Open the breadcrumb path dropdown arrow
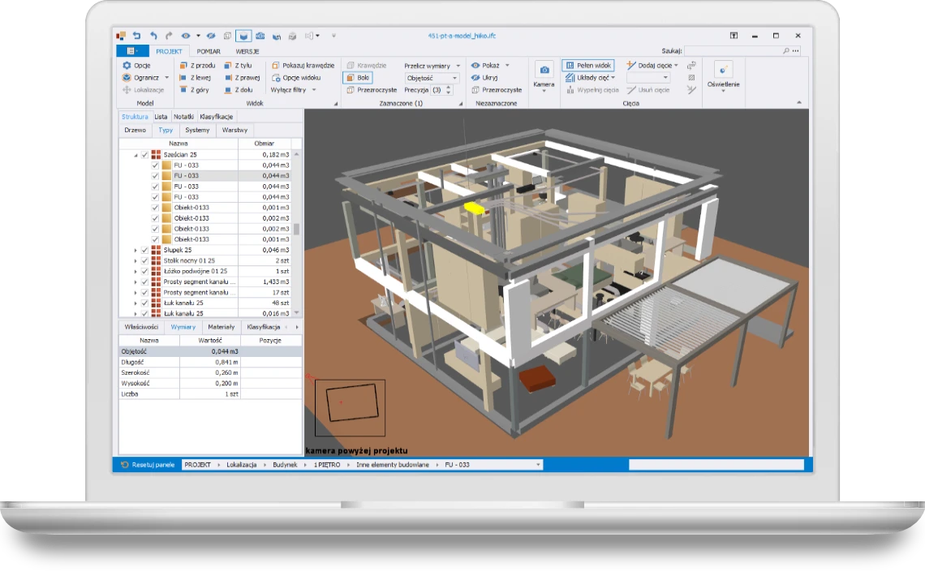Viewport: 925px width, 576px height. click(538, 465)
